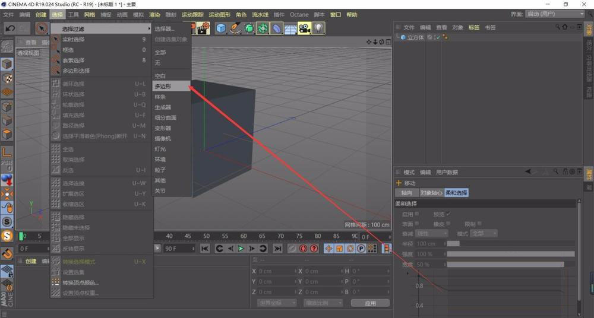
Task: Choose 多边形 in the selection filter submenu
Action: 172,86
